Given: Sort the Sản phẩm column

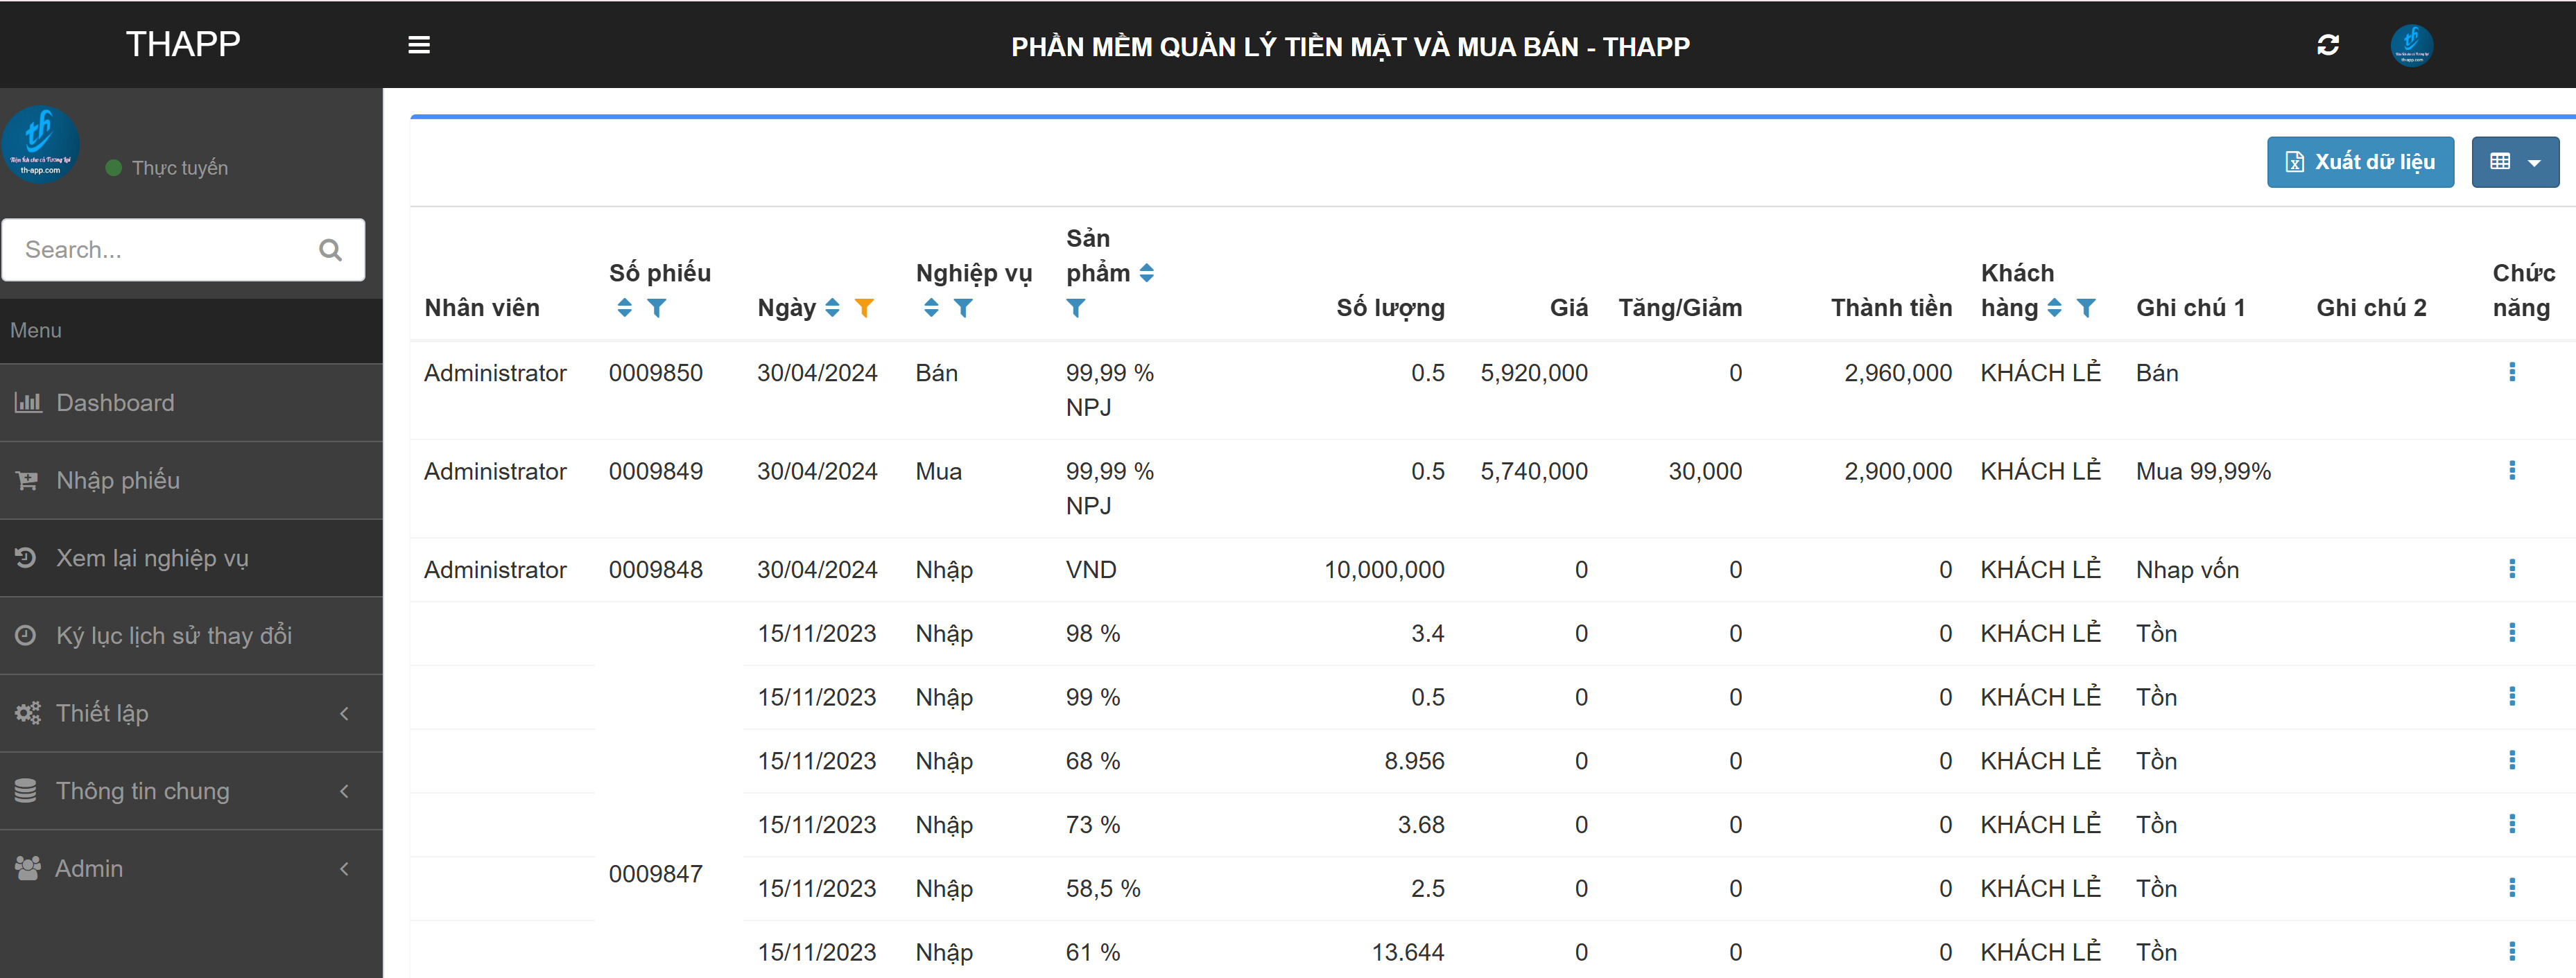Looking at the screenshot, I should pyautogui.click(x=1147, y=273).
